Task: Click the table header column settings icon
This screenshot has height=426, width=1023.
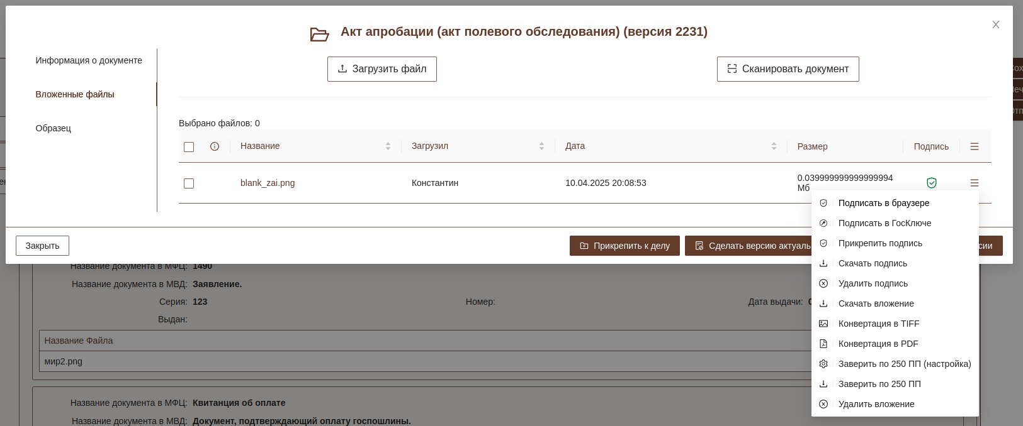Action: tap(975, 146)
